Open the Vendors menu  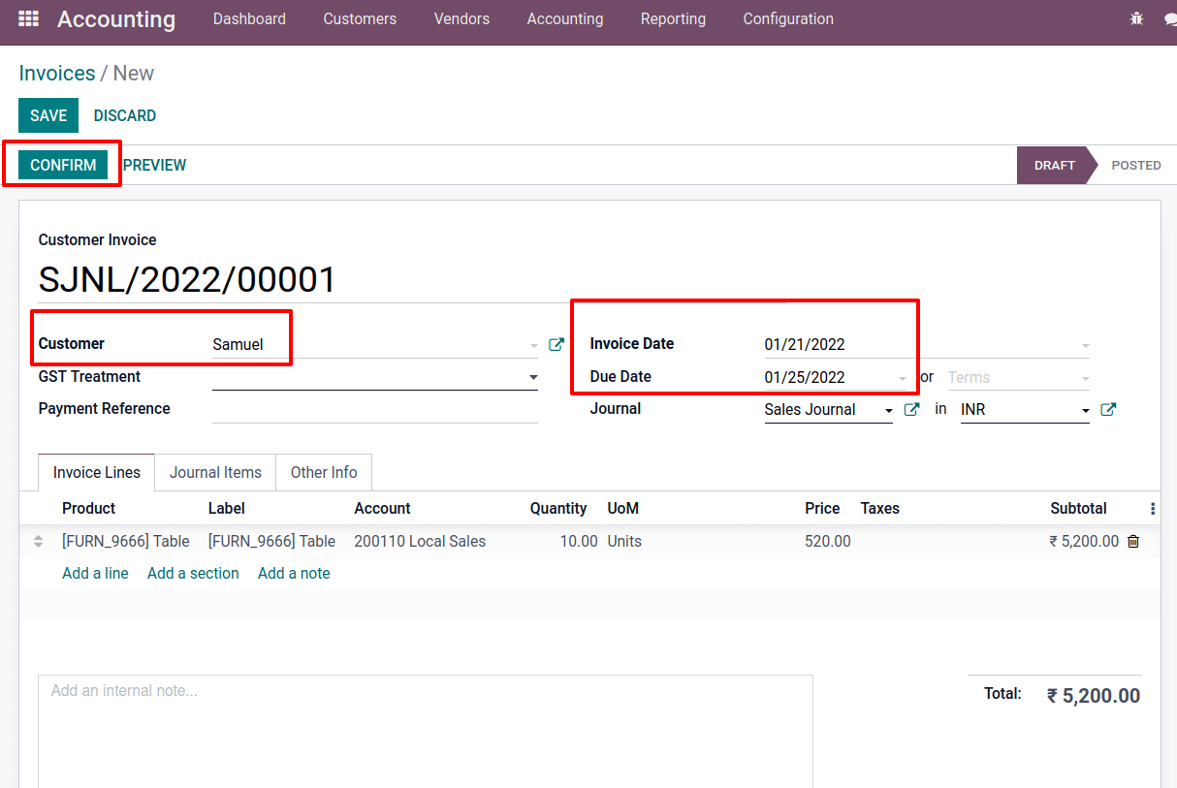461,19
